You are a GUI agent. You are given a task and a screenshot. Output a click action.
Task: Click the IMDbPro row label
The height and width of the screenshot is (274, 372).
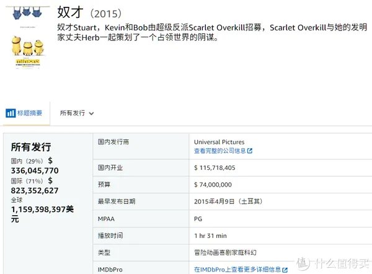(x=110, y=270)
